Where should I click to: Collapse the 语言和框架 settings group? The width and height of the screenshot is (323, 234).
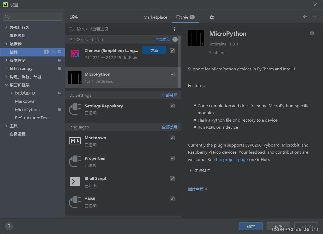[6, 85]
